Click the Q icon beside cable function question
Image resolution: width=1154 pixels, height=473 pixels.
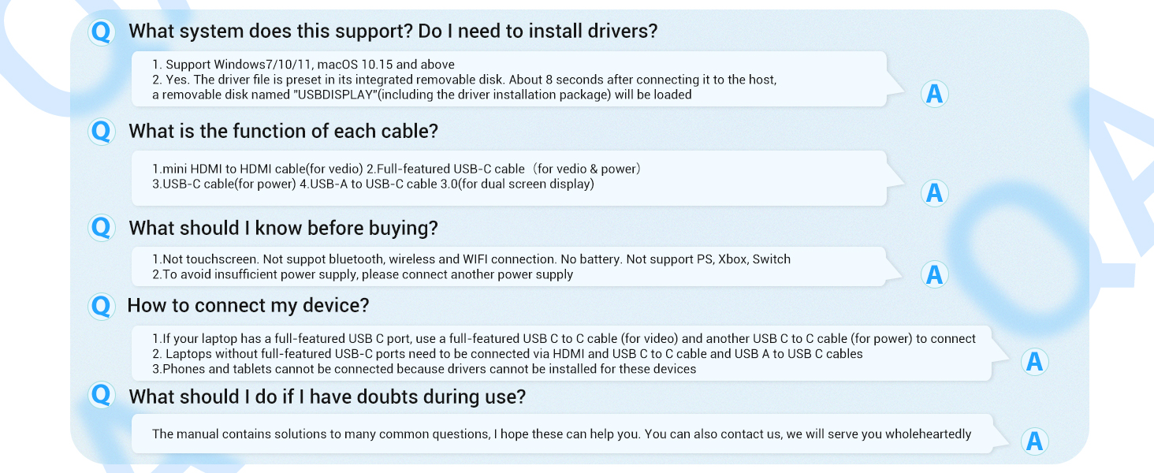click(x=101, y=131)
